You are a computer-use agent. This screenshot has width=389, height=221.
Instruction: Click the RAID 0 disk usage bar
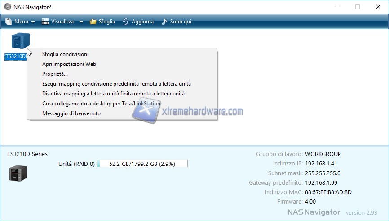(142, 164)
